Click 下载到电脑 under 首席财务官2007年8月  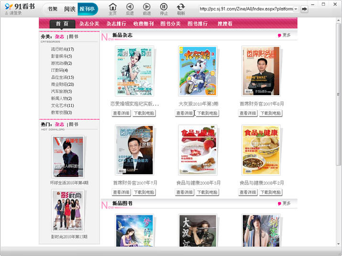(271, 113)
